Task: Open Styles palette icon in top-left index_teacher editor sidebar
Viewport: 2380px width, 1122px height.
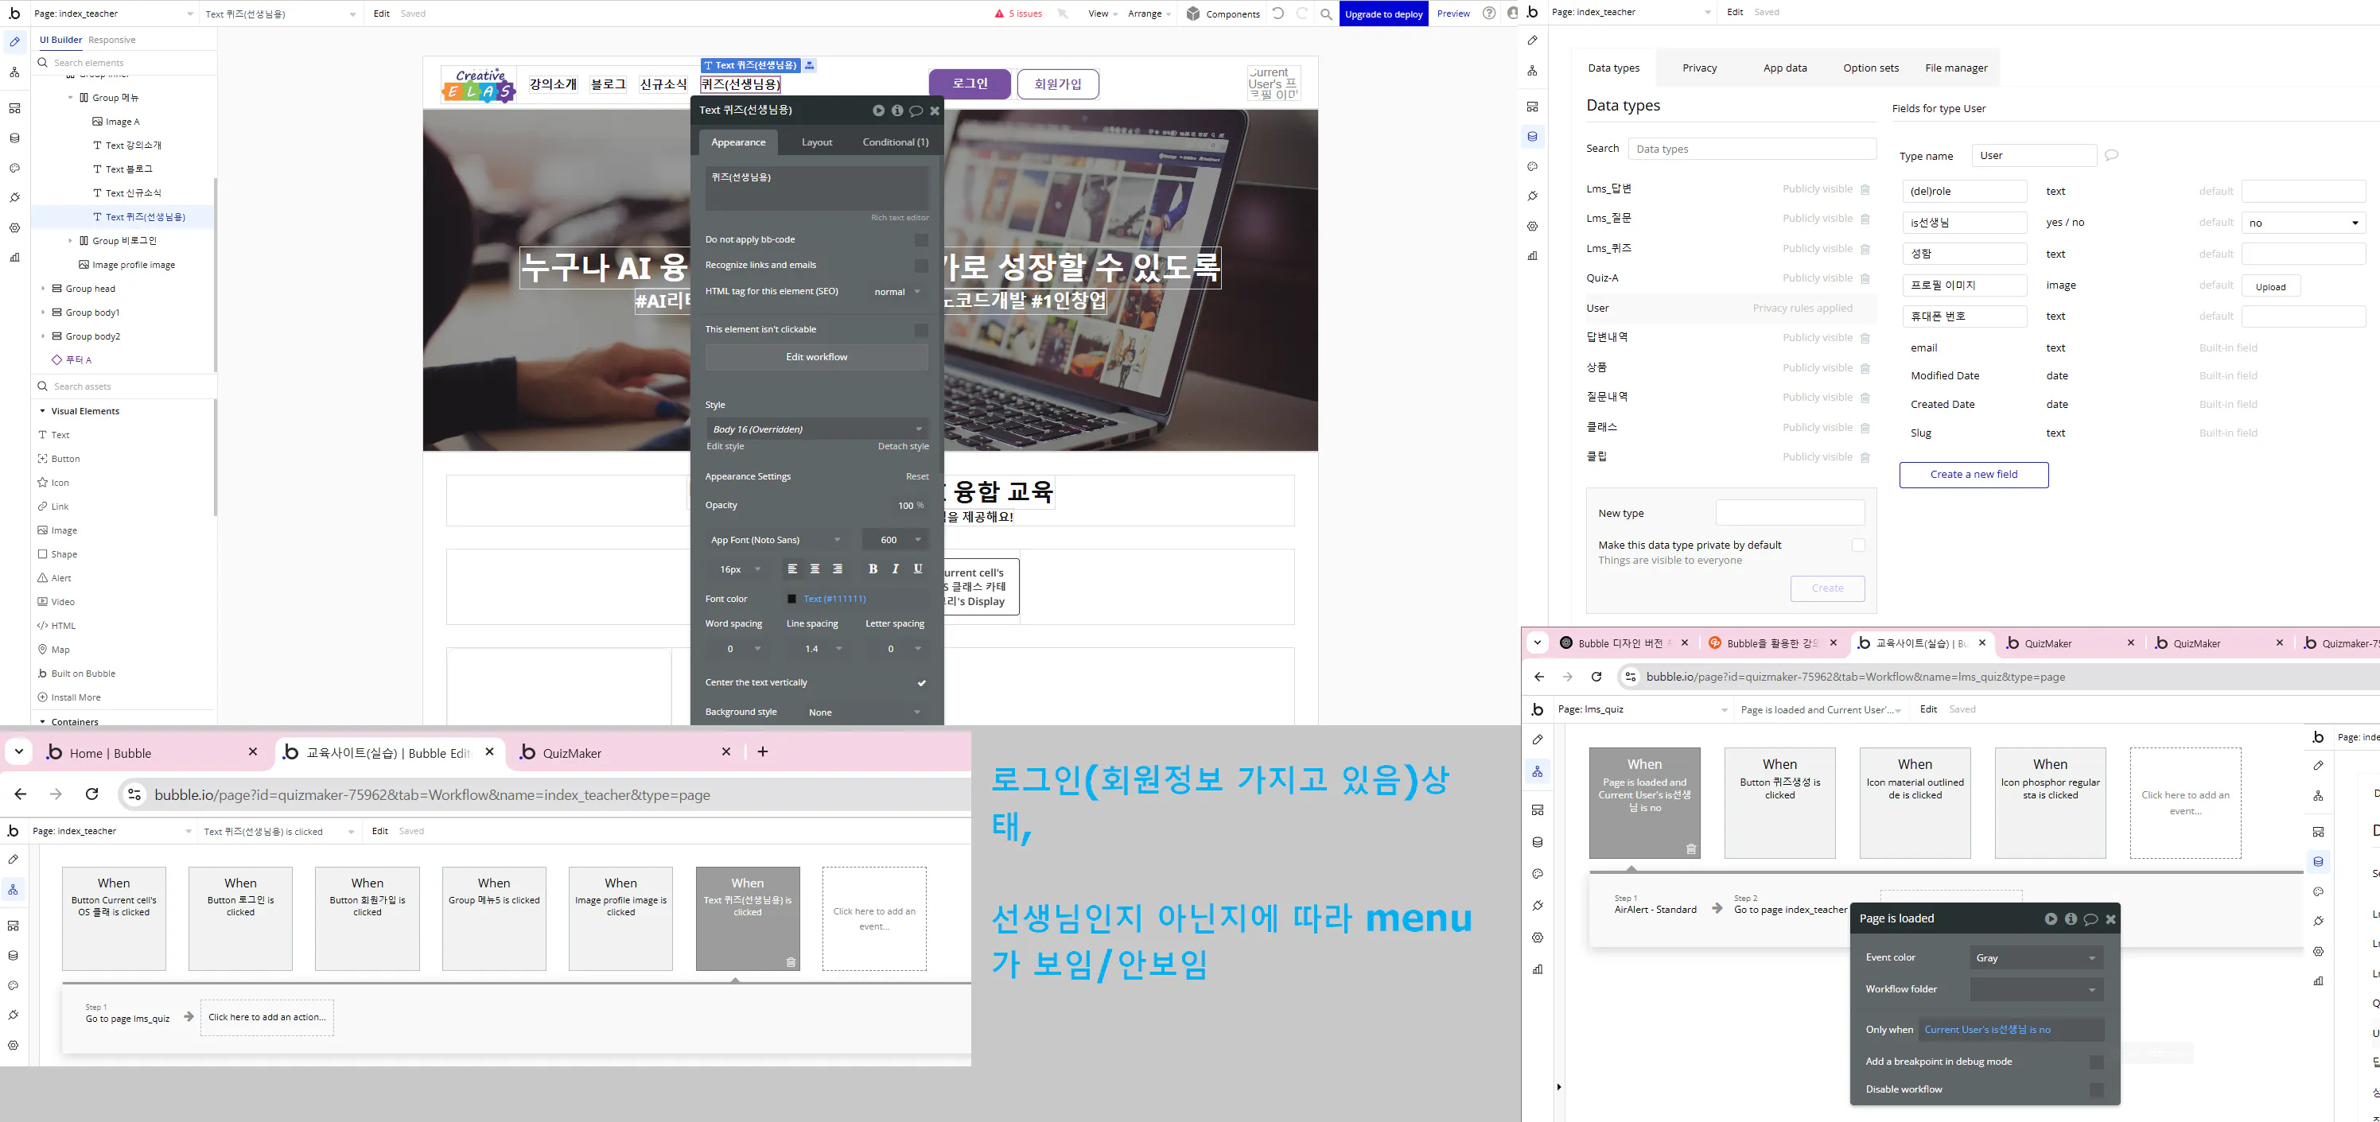Action: pos(14,168)
